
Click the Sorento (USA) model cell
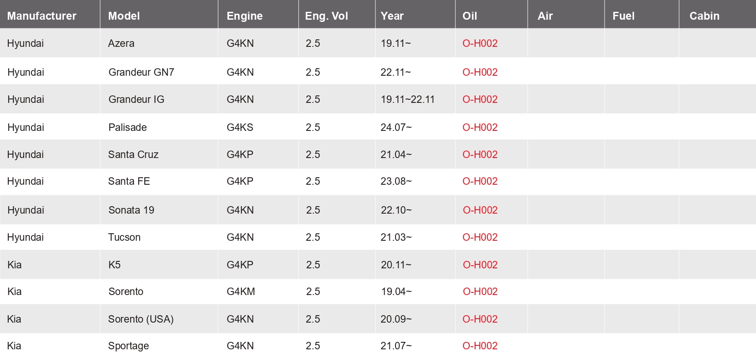(x=141, y=319)
